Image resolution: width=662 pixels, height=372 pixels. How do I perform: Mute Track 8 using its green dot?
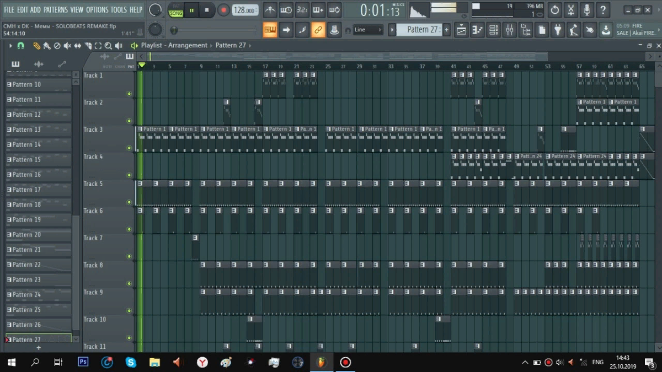(x=129, y=284)
